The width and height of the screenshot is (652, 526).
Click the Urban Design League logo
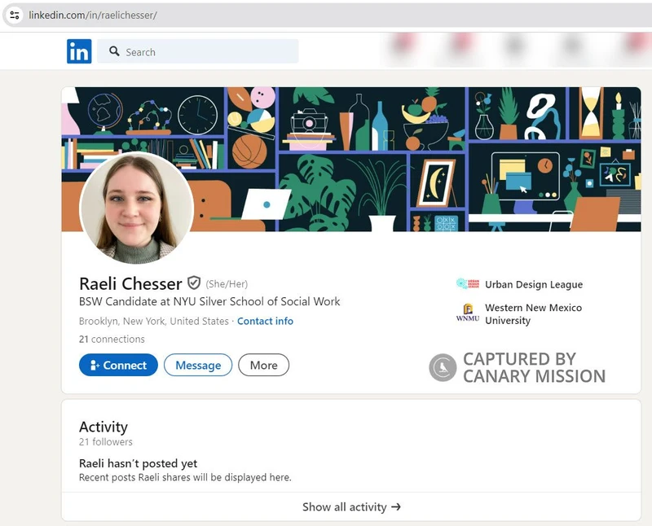pos(468,284)
